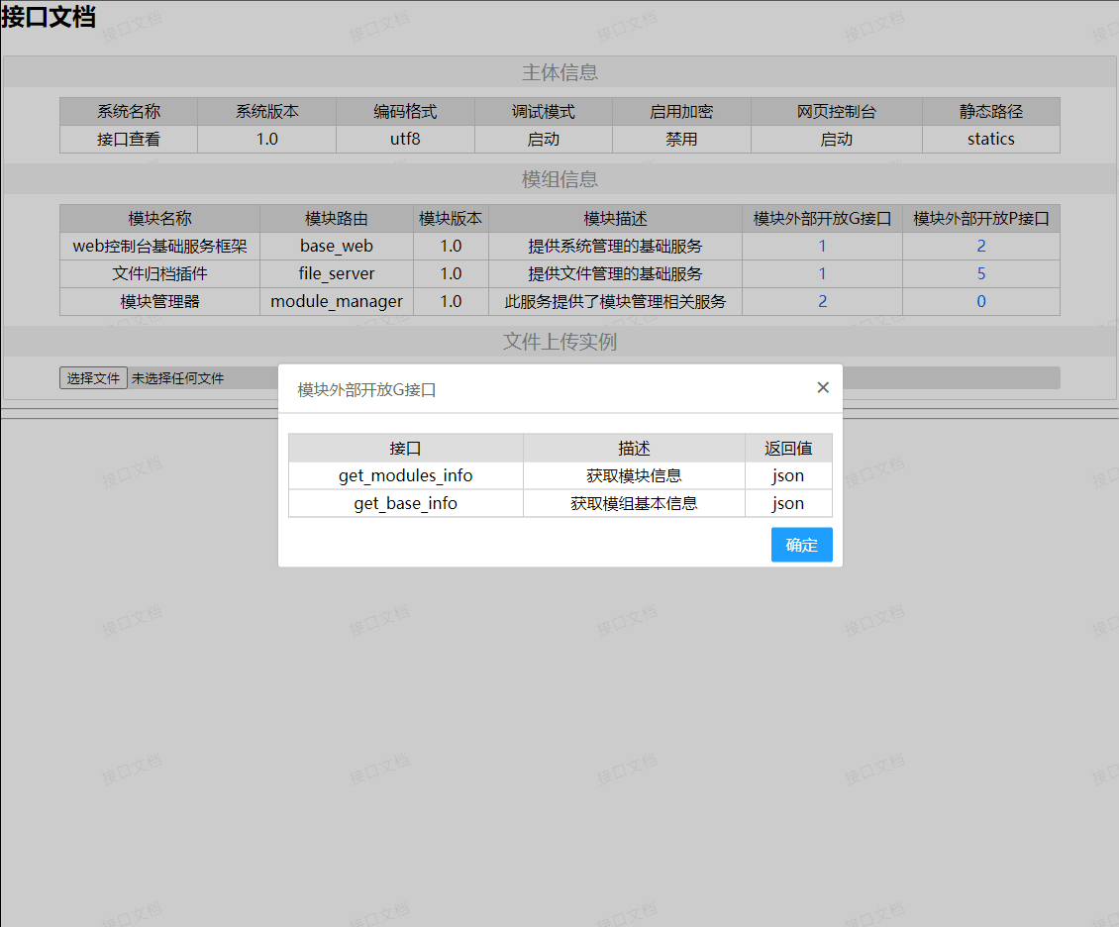Click 获取模组基本信息 description cell
This screenshot has height=927, width=1119.
pos(634,504)
